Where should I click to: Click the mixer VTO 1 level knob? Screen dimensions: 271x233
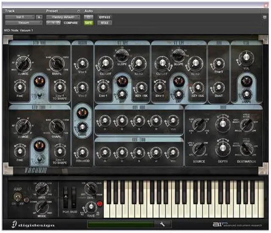tap(82, 64)
